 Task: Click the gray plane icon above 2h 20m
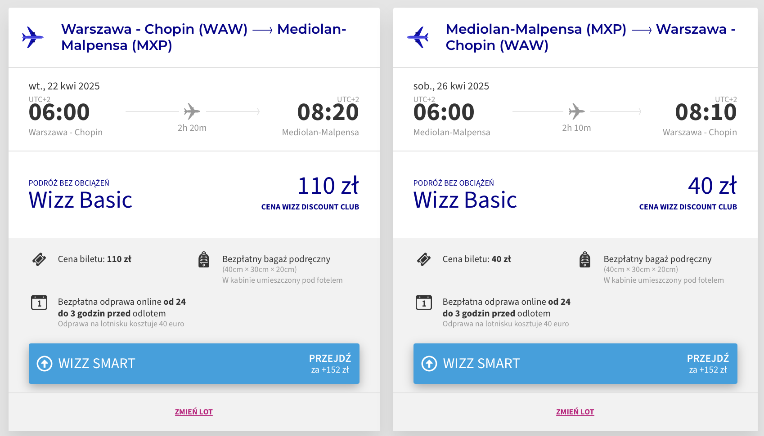[192, 111]
